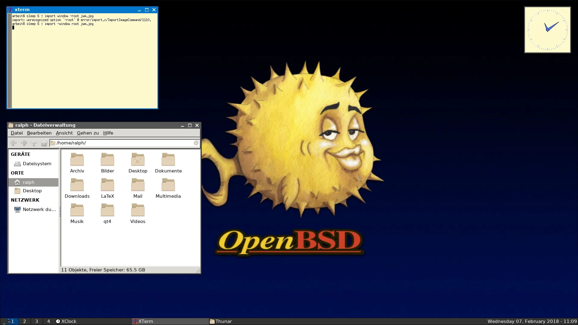Select the Dokumente folder
The width and height of the screenshot is (578, 325).
[x=168, y=163]
